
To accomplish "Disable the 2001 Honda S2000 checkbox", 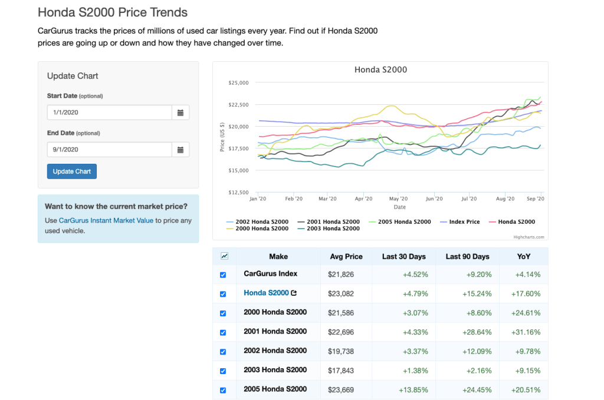I will (x=223, y=332).
